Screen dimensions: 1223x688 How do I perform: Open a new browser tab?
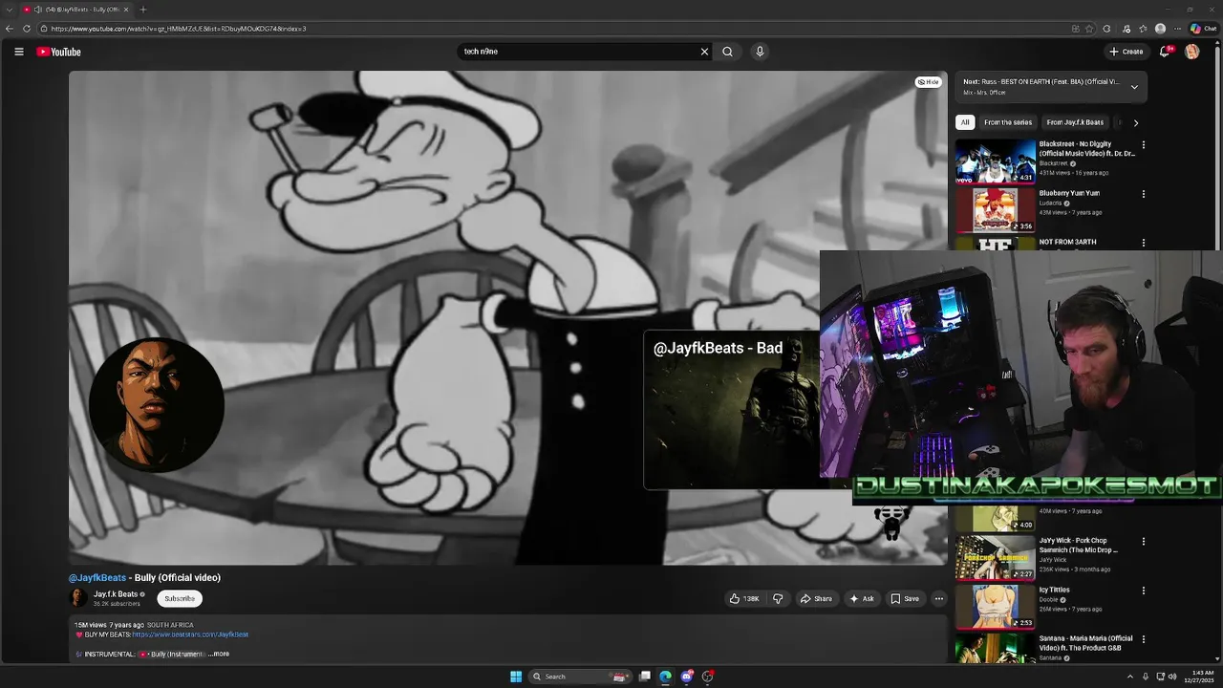click(x=142, y=10)
